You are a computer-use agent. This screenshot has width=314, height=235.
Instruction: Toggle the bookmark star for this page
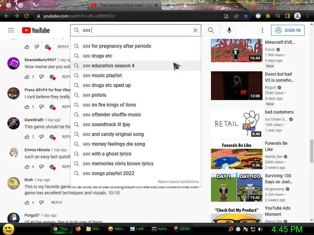click(246, 16)
